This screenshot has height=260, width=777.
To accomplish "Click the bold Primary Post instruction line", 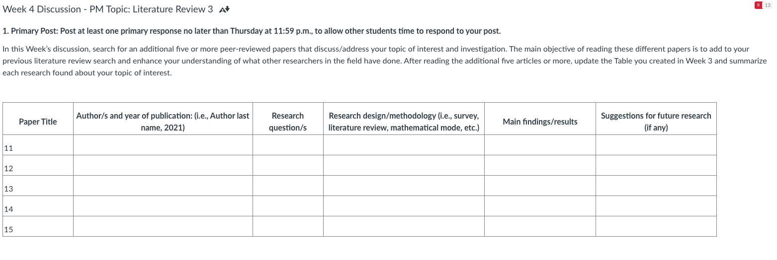I will 252,31.
